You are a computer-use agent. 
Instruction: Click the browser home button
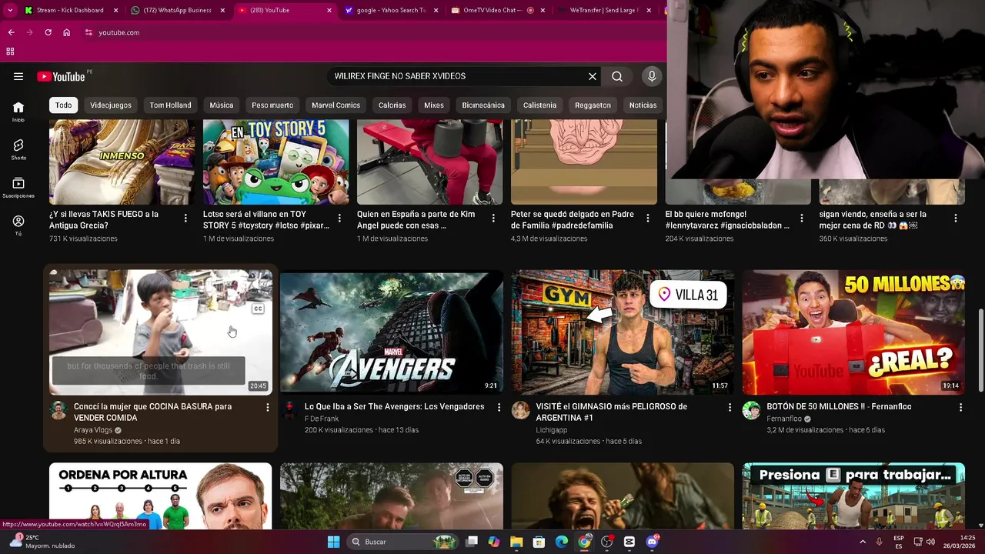66,32
